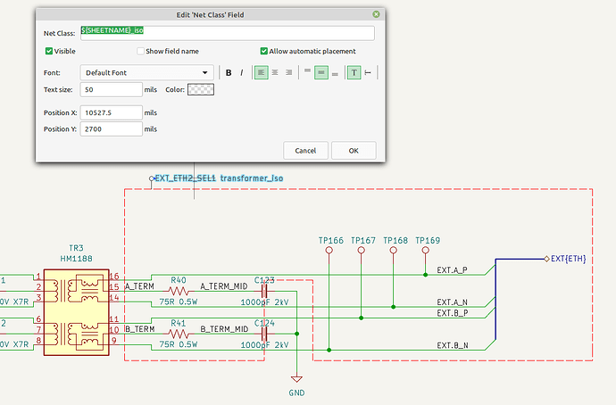Align text to bottom vertically
616x405 pixels.
335,72
